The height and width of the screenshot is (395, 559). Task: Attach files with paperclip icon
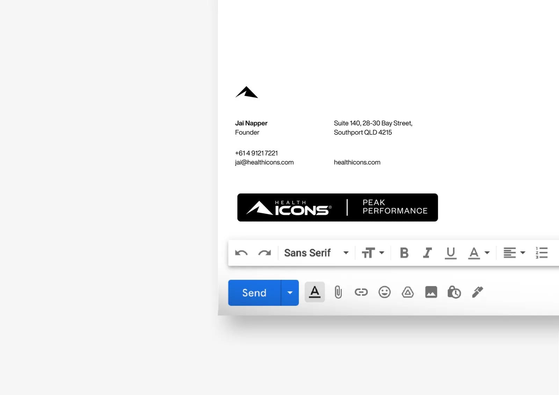(338, 292)
